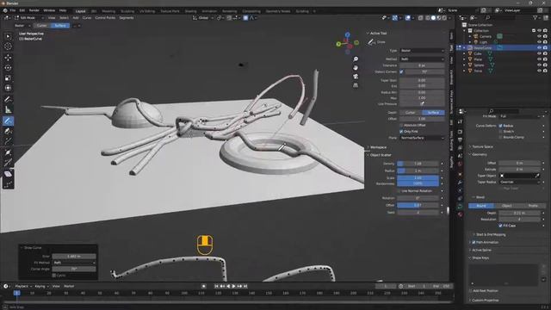The width and height of the screenshot is (551, 310).
Task: Open the Edit Mode dropdown
Action: (x=28, y=17)
